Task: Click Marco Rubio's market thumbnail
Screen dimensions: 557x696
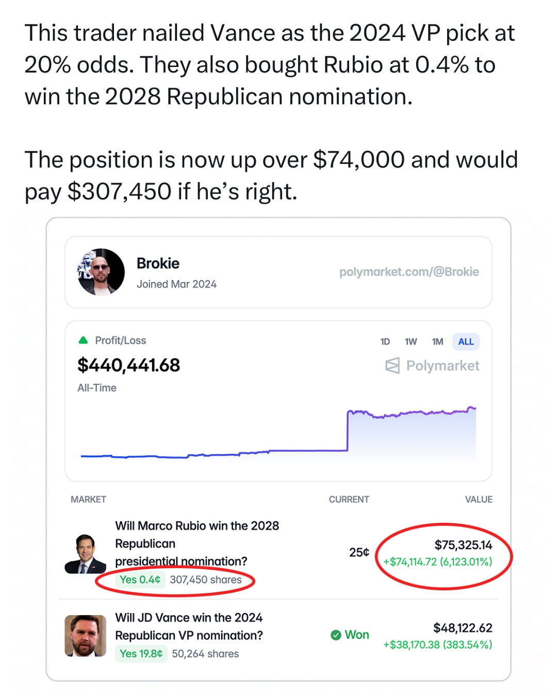Action: pos(85,554)
